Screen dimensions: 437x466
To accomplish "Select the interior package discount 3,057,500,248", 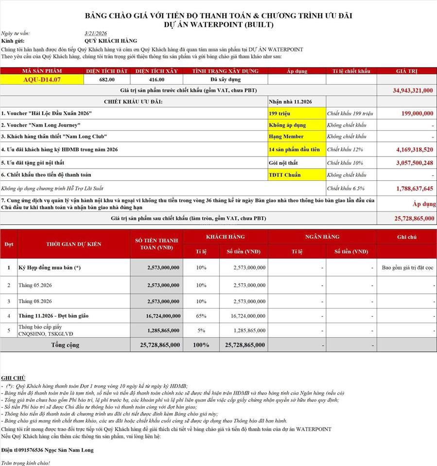I will point(414,162).
